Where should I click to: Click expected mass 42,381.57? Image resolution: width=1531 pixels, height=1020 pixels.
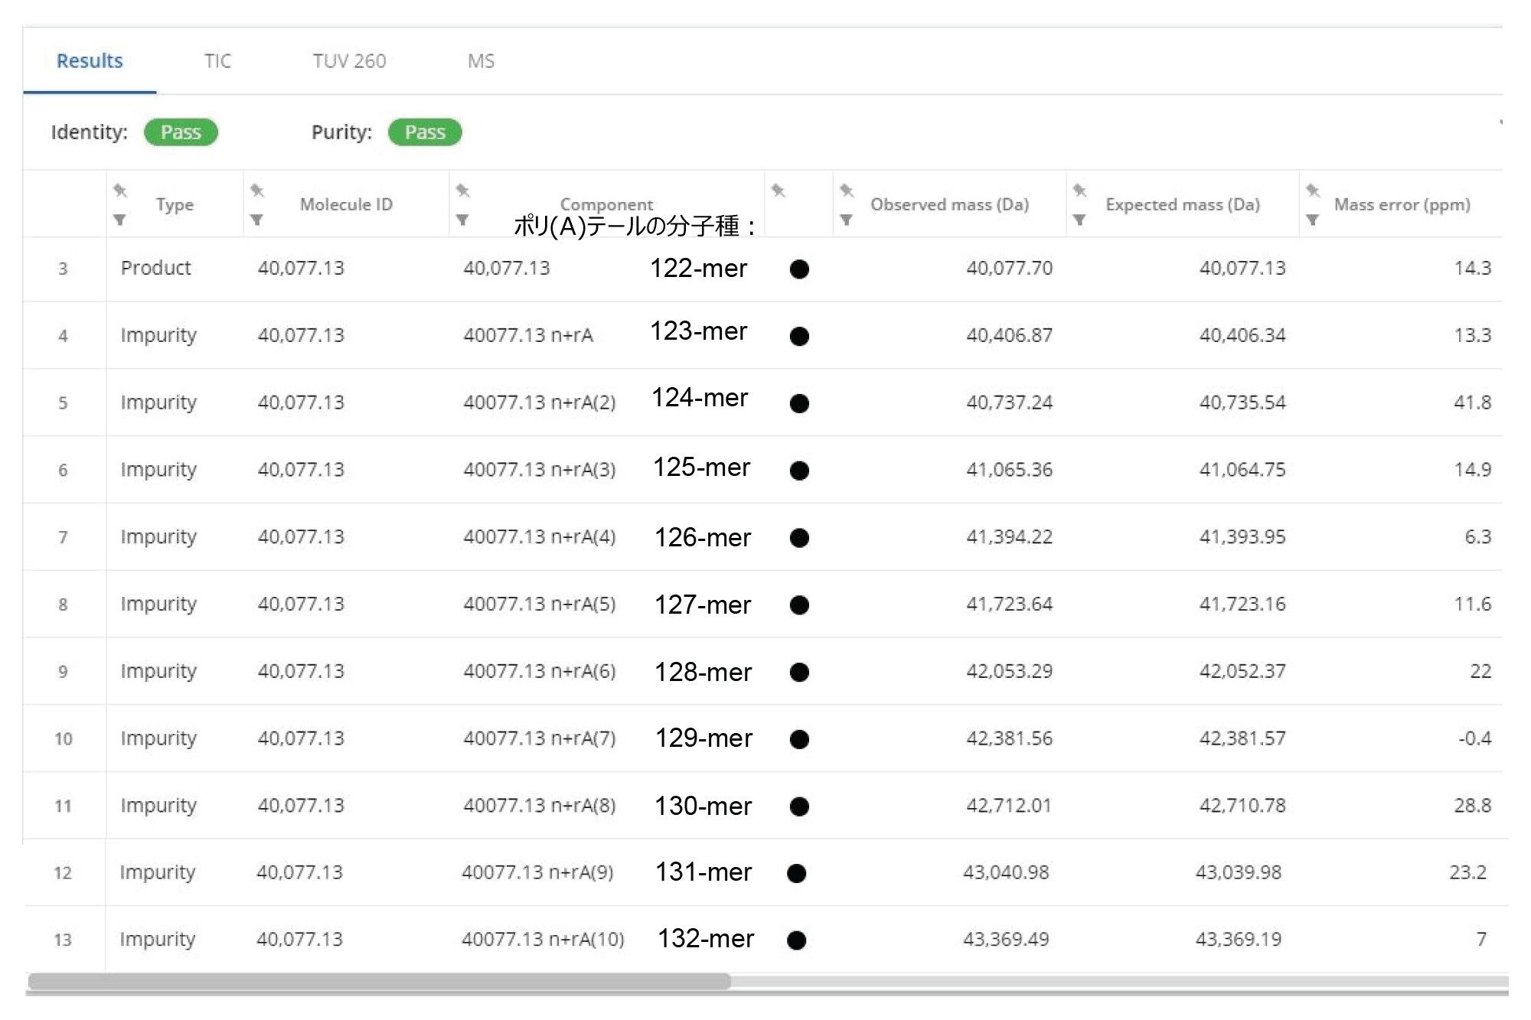tap(1242, 738)
